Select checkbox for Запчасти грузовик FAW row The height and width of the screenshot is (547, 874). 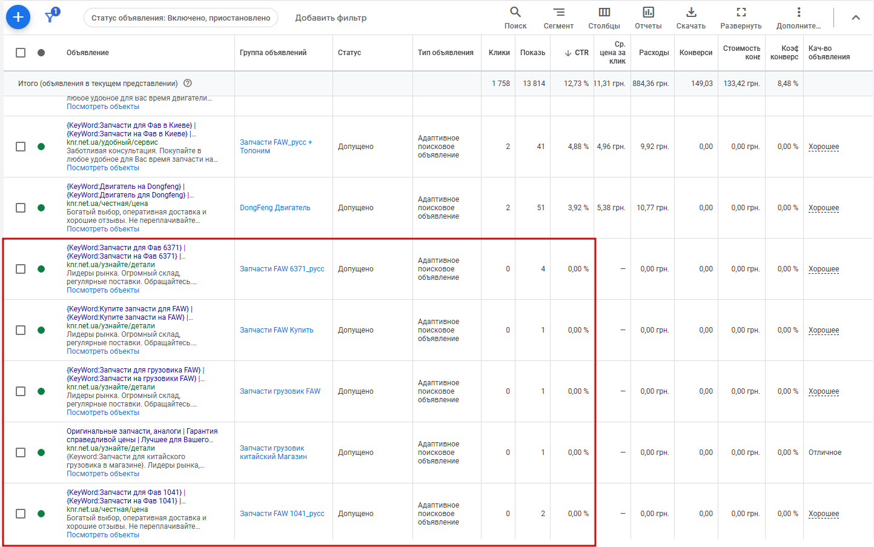21,391
